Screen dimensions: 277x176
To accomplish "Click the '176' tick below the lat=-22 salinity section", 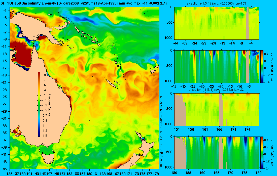I will 248,130.
